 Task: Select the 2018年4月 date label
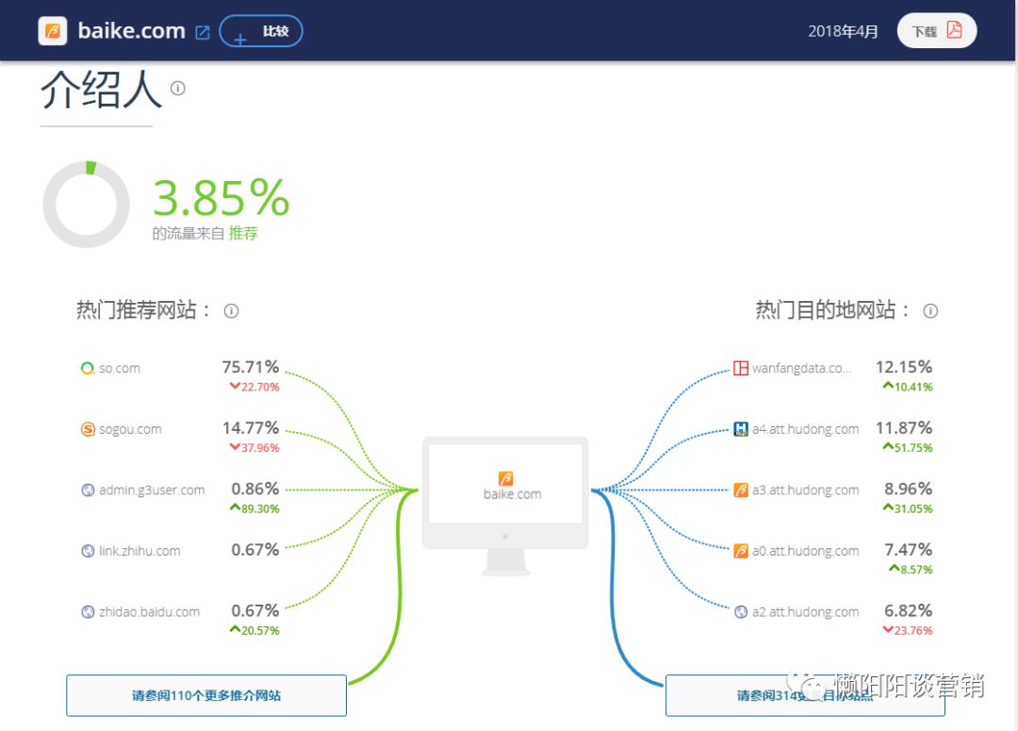843,31
